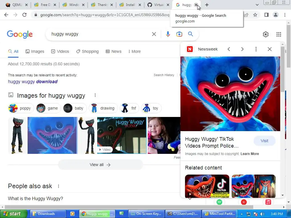Click View all images button
This screenshot has width=291, height=218.
pyautogui.click(x=100, y=165)
